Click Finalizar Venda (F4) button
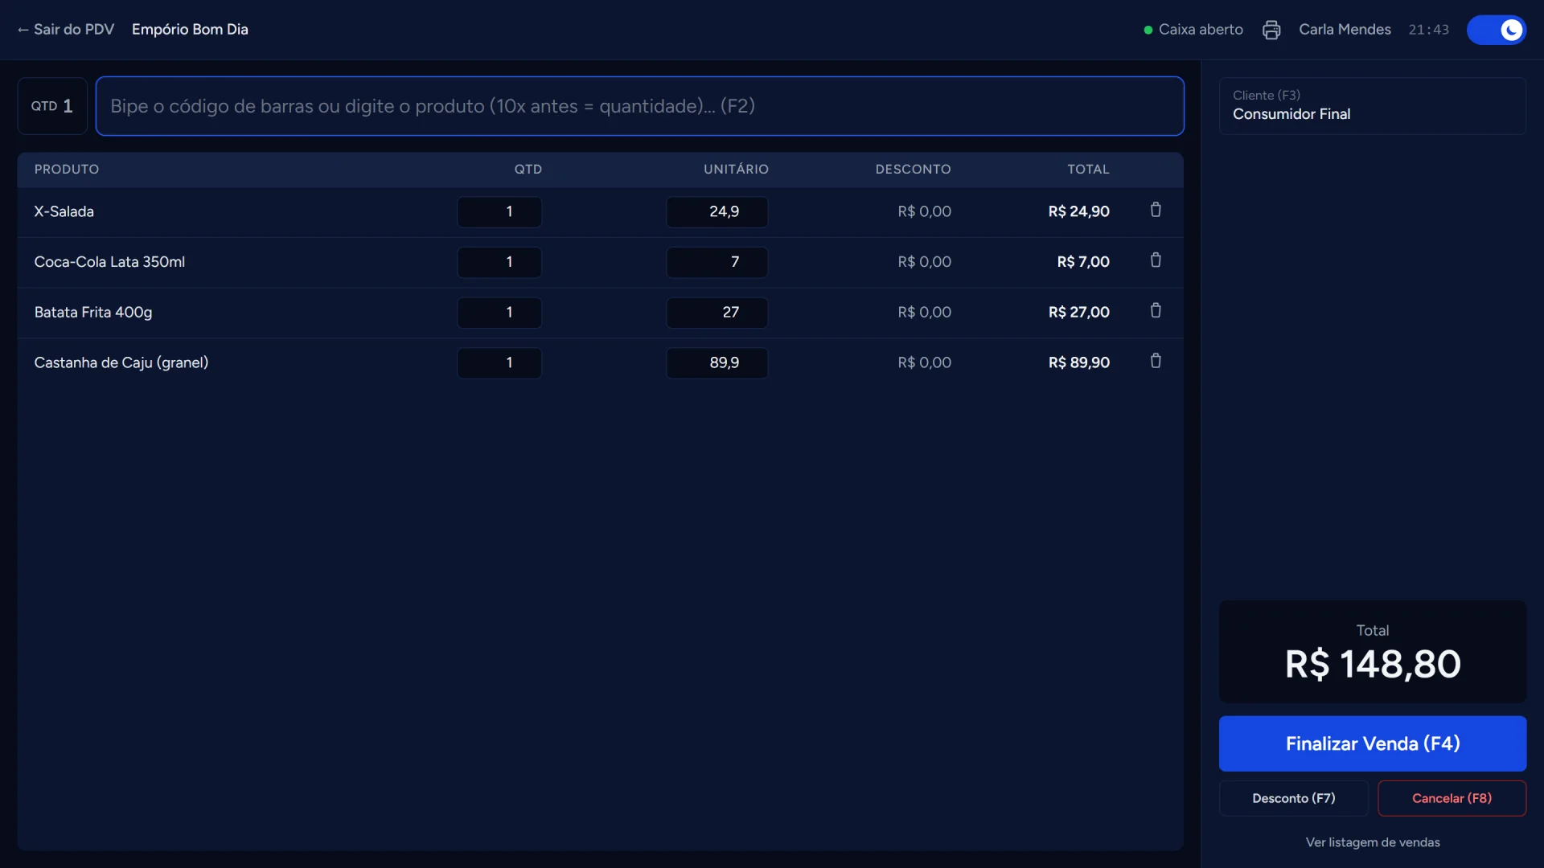Screen dimensions: 1544x868 coord(1372,743)
